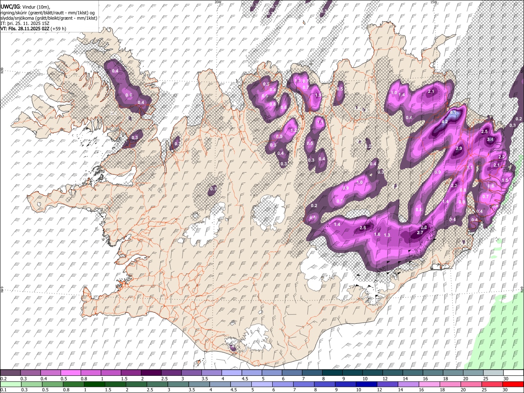The width and height of the screenshot is (524, 393).
Task: Click the light blue top legend swatch labeled 4
Action: (x=231, y=373)
